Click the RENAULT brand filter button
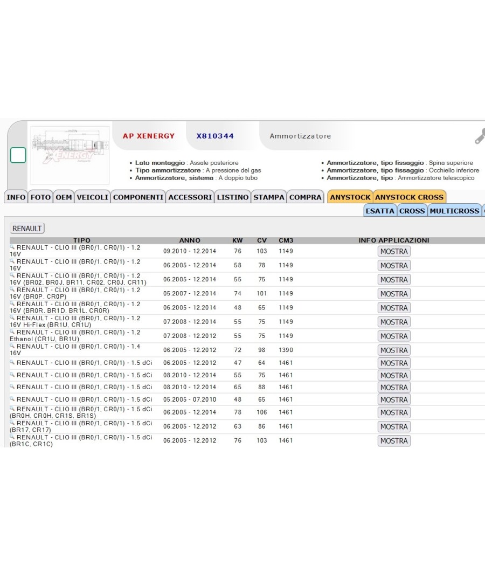Image resolution: width=485 pixels, height=566 pixels. pos(27,229)
